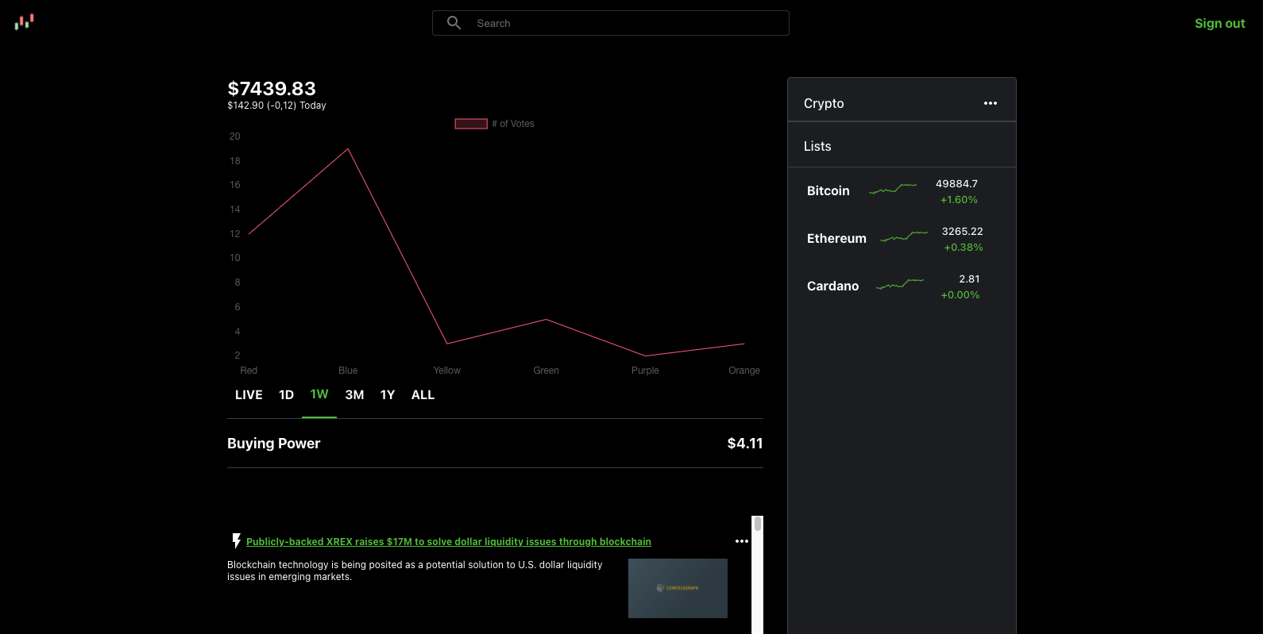The image size is (1263, 634).
Task: Click the Blue axis label on chart
Action: coord(348,371)
